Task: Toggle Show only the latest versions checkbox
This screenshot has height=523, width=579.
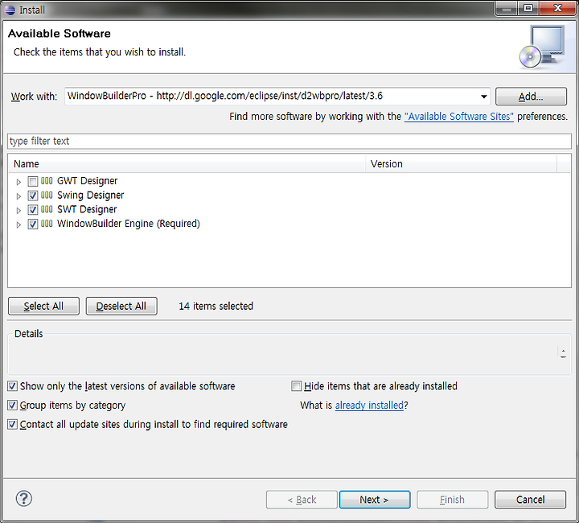Action: coord(12,386)
